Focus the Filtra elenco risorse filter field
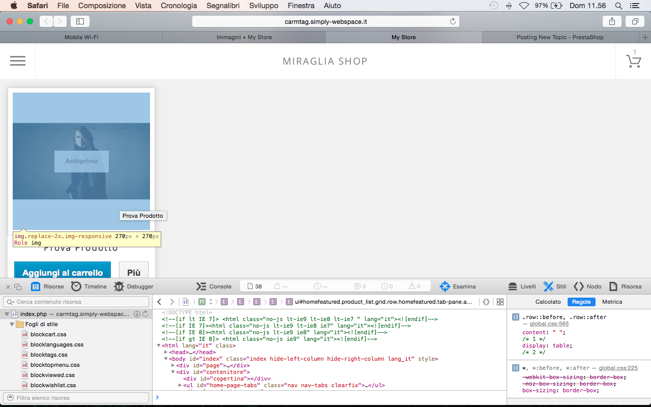Viewport: 651px width, 407px height. point(76,398)
